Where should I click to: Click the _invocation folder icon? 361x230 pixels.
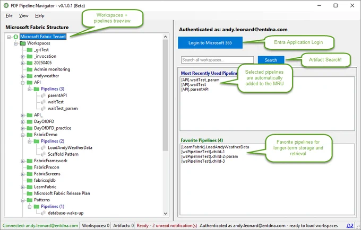[30, 56]
